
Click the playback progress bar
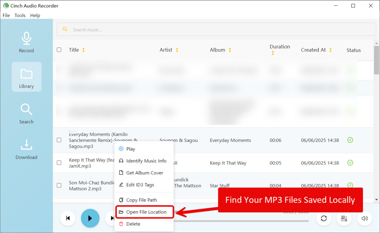tap(241, 221)
